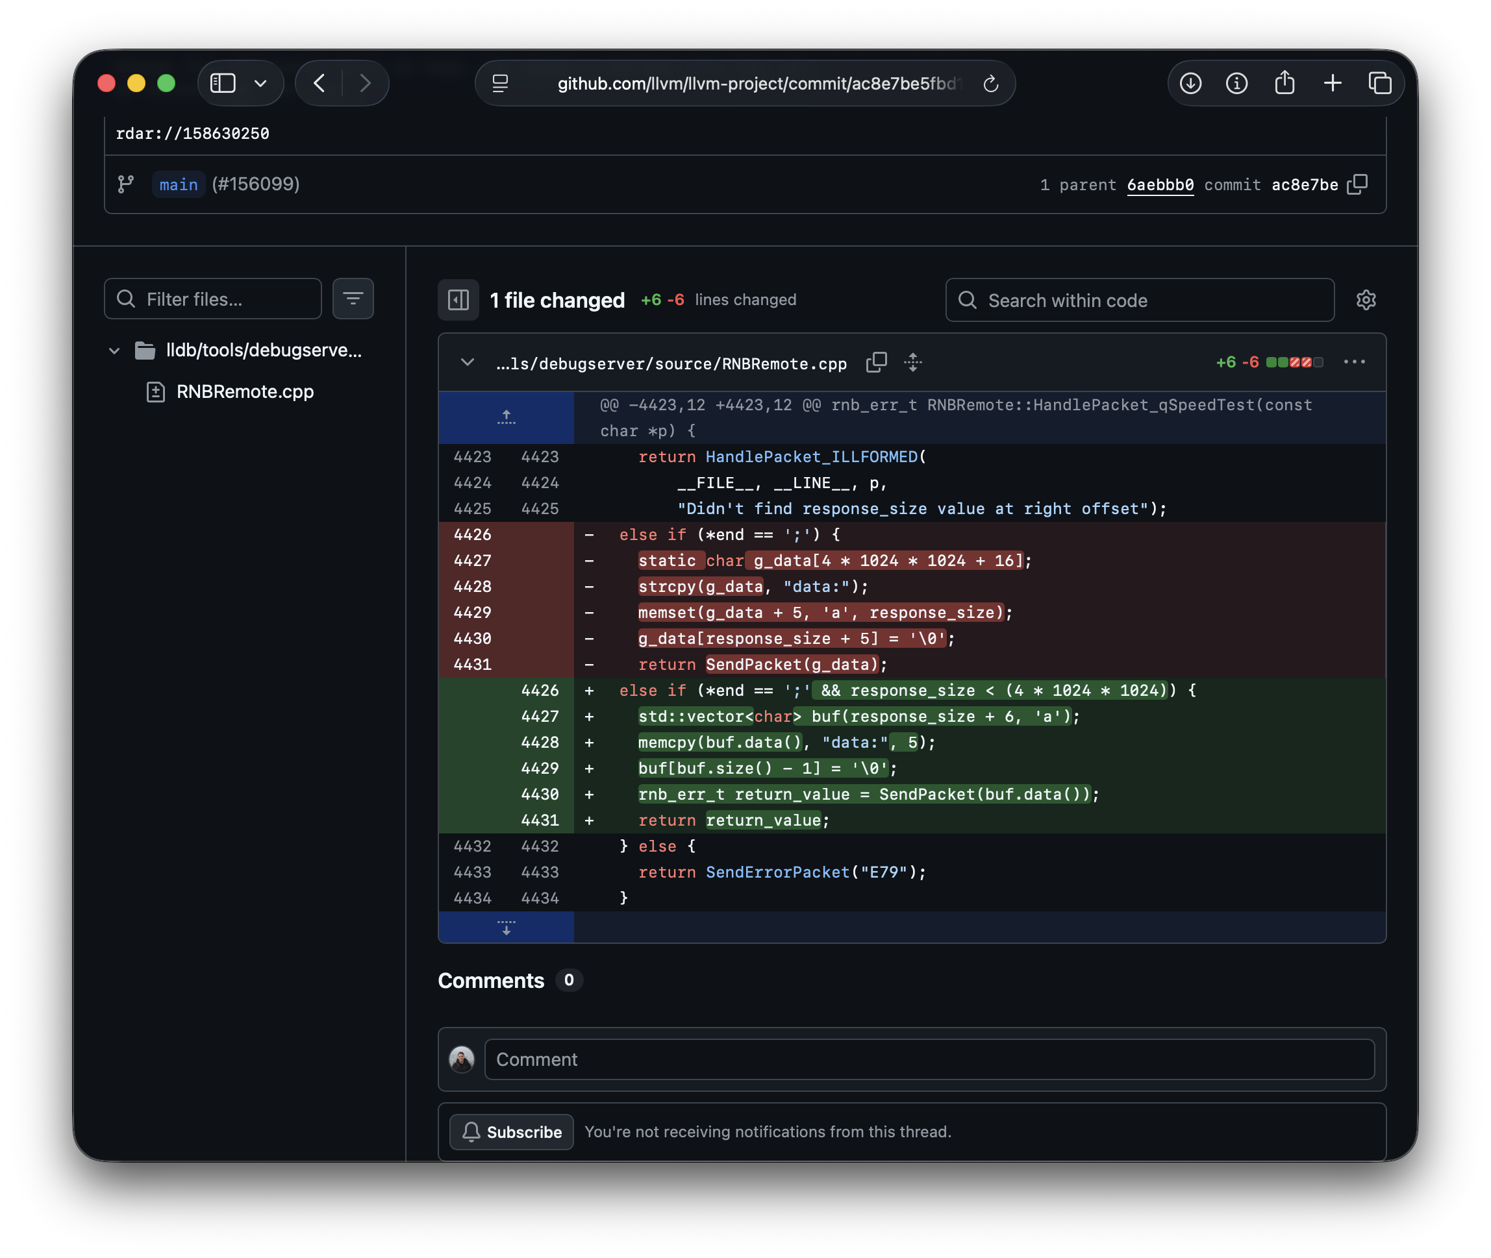Expand all lines in RNBRemote.cpp diff
1491x1258 pixels.
coord(912,362)
